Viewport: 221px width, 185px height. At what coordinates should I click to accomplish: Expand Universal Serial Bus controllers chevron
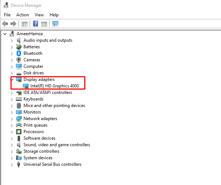[12, 165]
